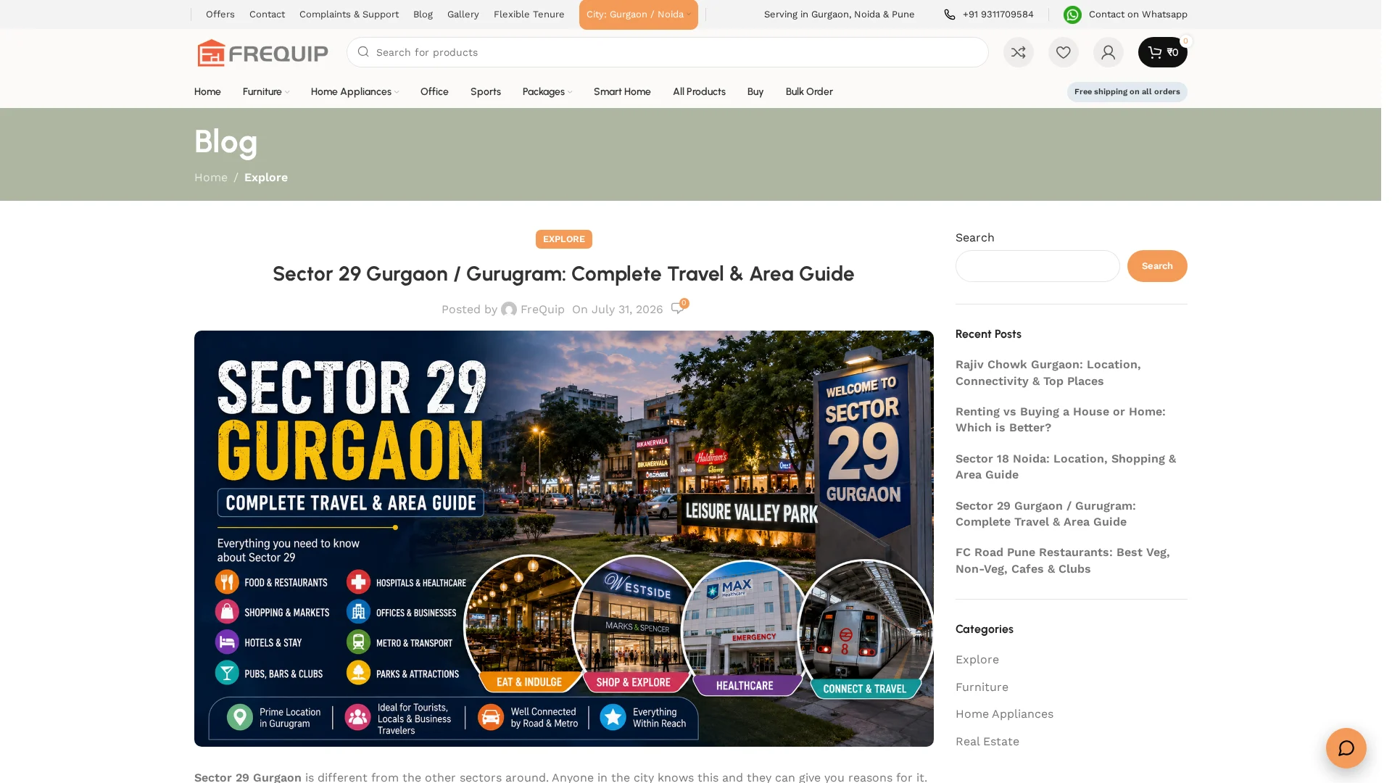Open the Buy menu item
1392x783 pixels.
pos(755,91)
